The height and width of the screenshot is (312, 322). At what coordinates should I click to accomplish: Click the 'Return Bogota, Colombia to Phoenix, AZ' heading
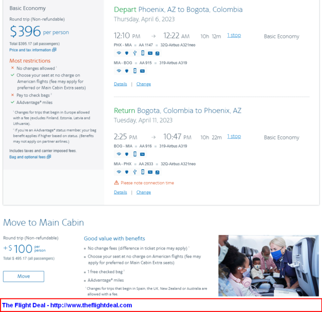[178, 111]
